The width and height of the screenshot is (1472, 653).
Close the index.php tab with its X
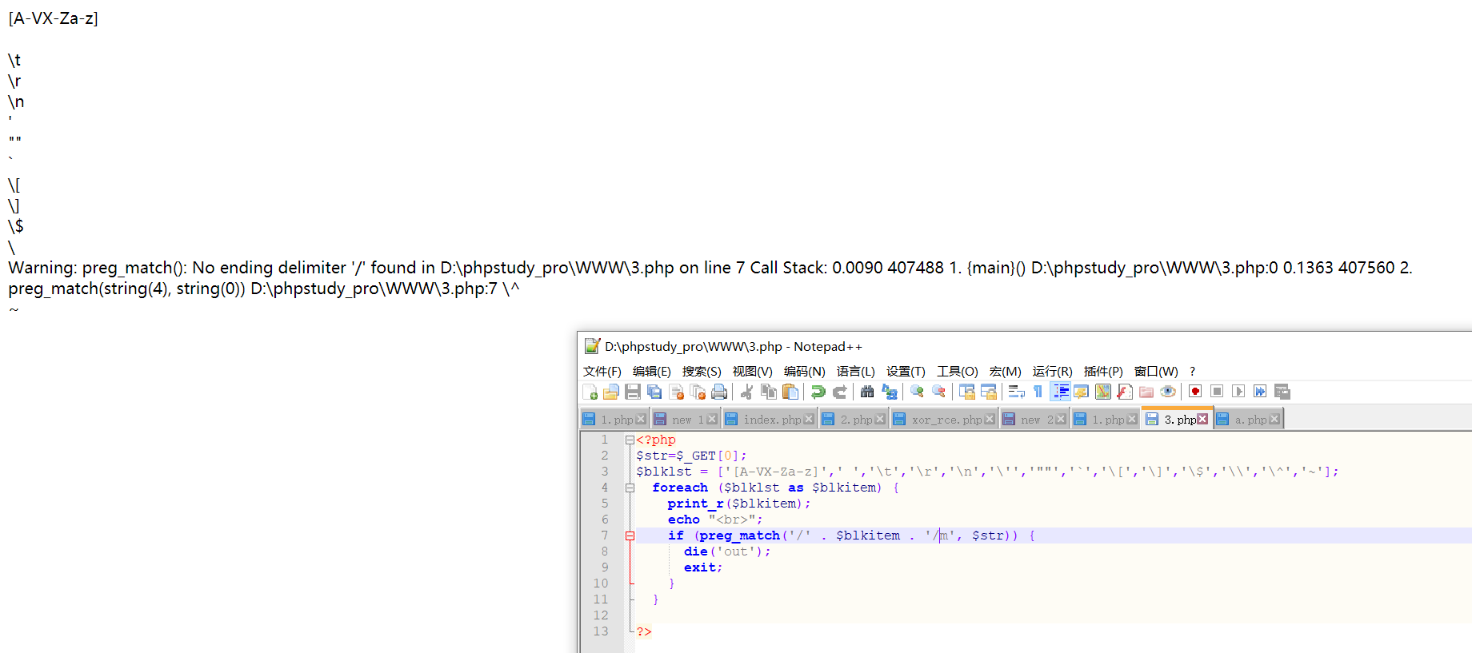[x=809, y=420]
